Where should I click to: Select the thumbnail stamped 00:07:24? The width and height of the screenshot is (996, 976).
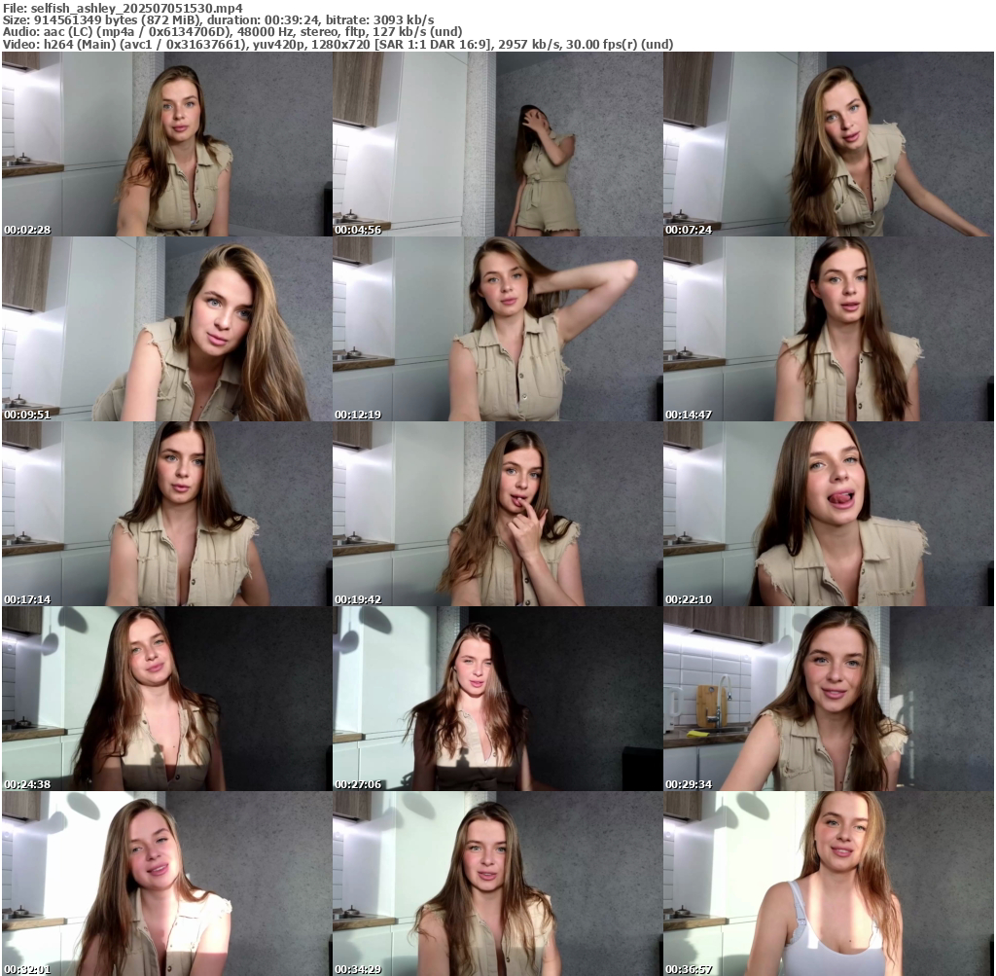click(829, 144)
